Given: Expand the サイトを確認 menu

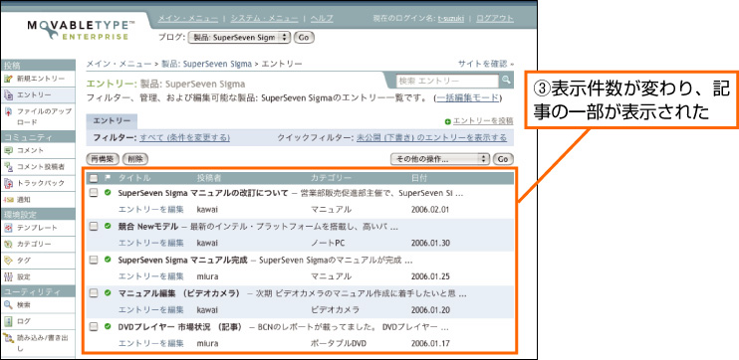Looking at the screenshot, I should pyautogui.click(x=485, y=64).
